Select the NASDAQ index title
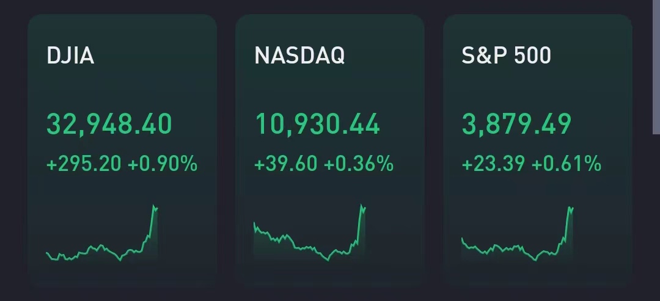 (x=299, y=56)
